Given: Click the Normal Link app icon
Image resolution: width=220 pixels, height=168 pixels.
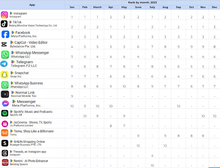Looking at the screenshot, I should [5, 94].
